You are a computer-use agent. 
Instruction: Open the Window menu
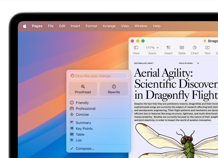point(141,26)
